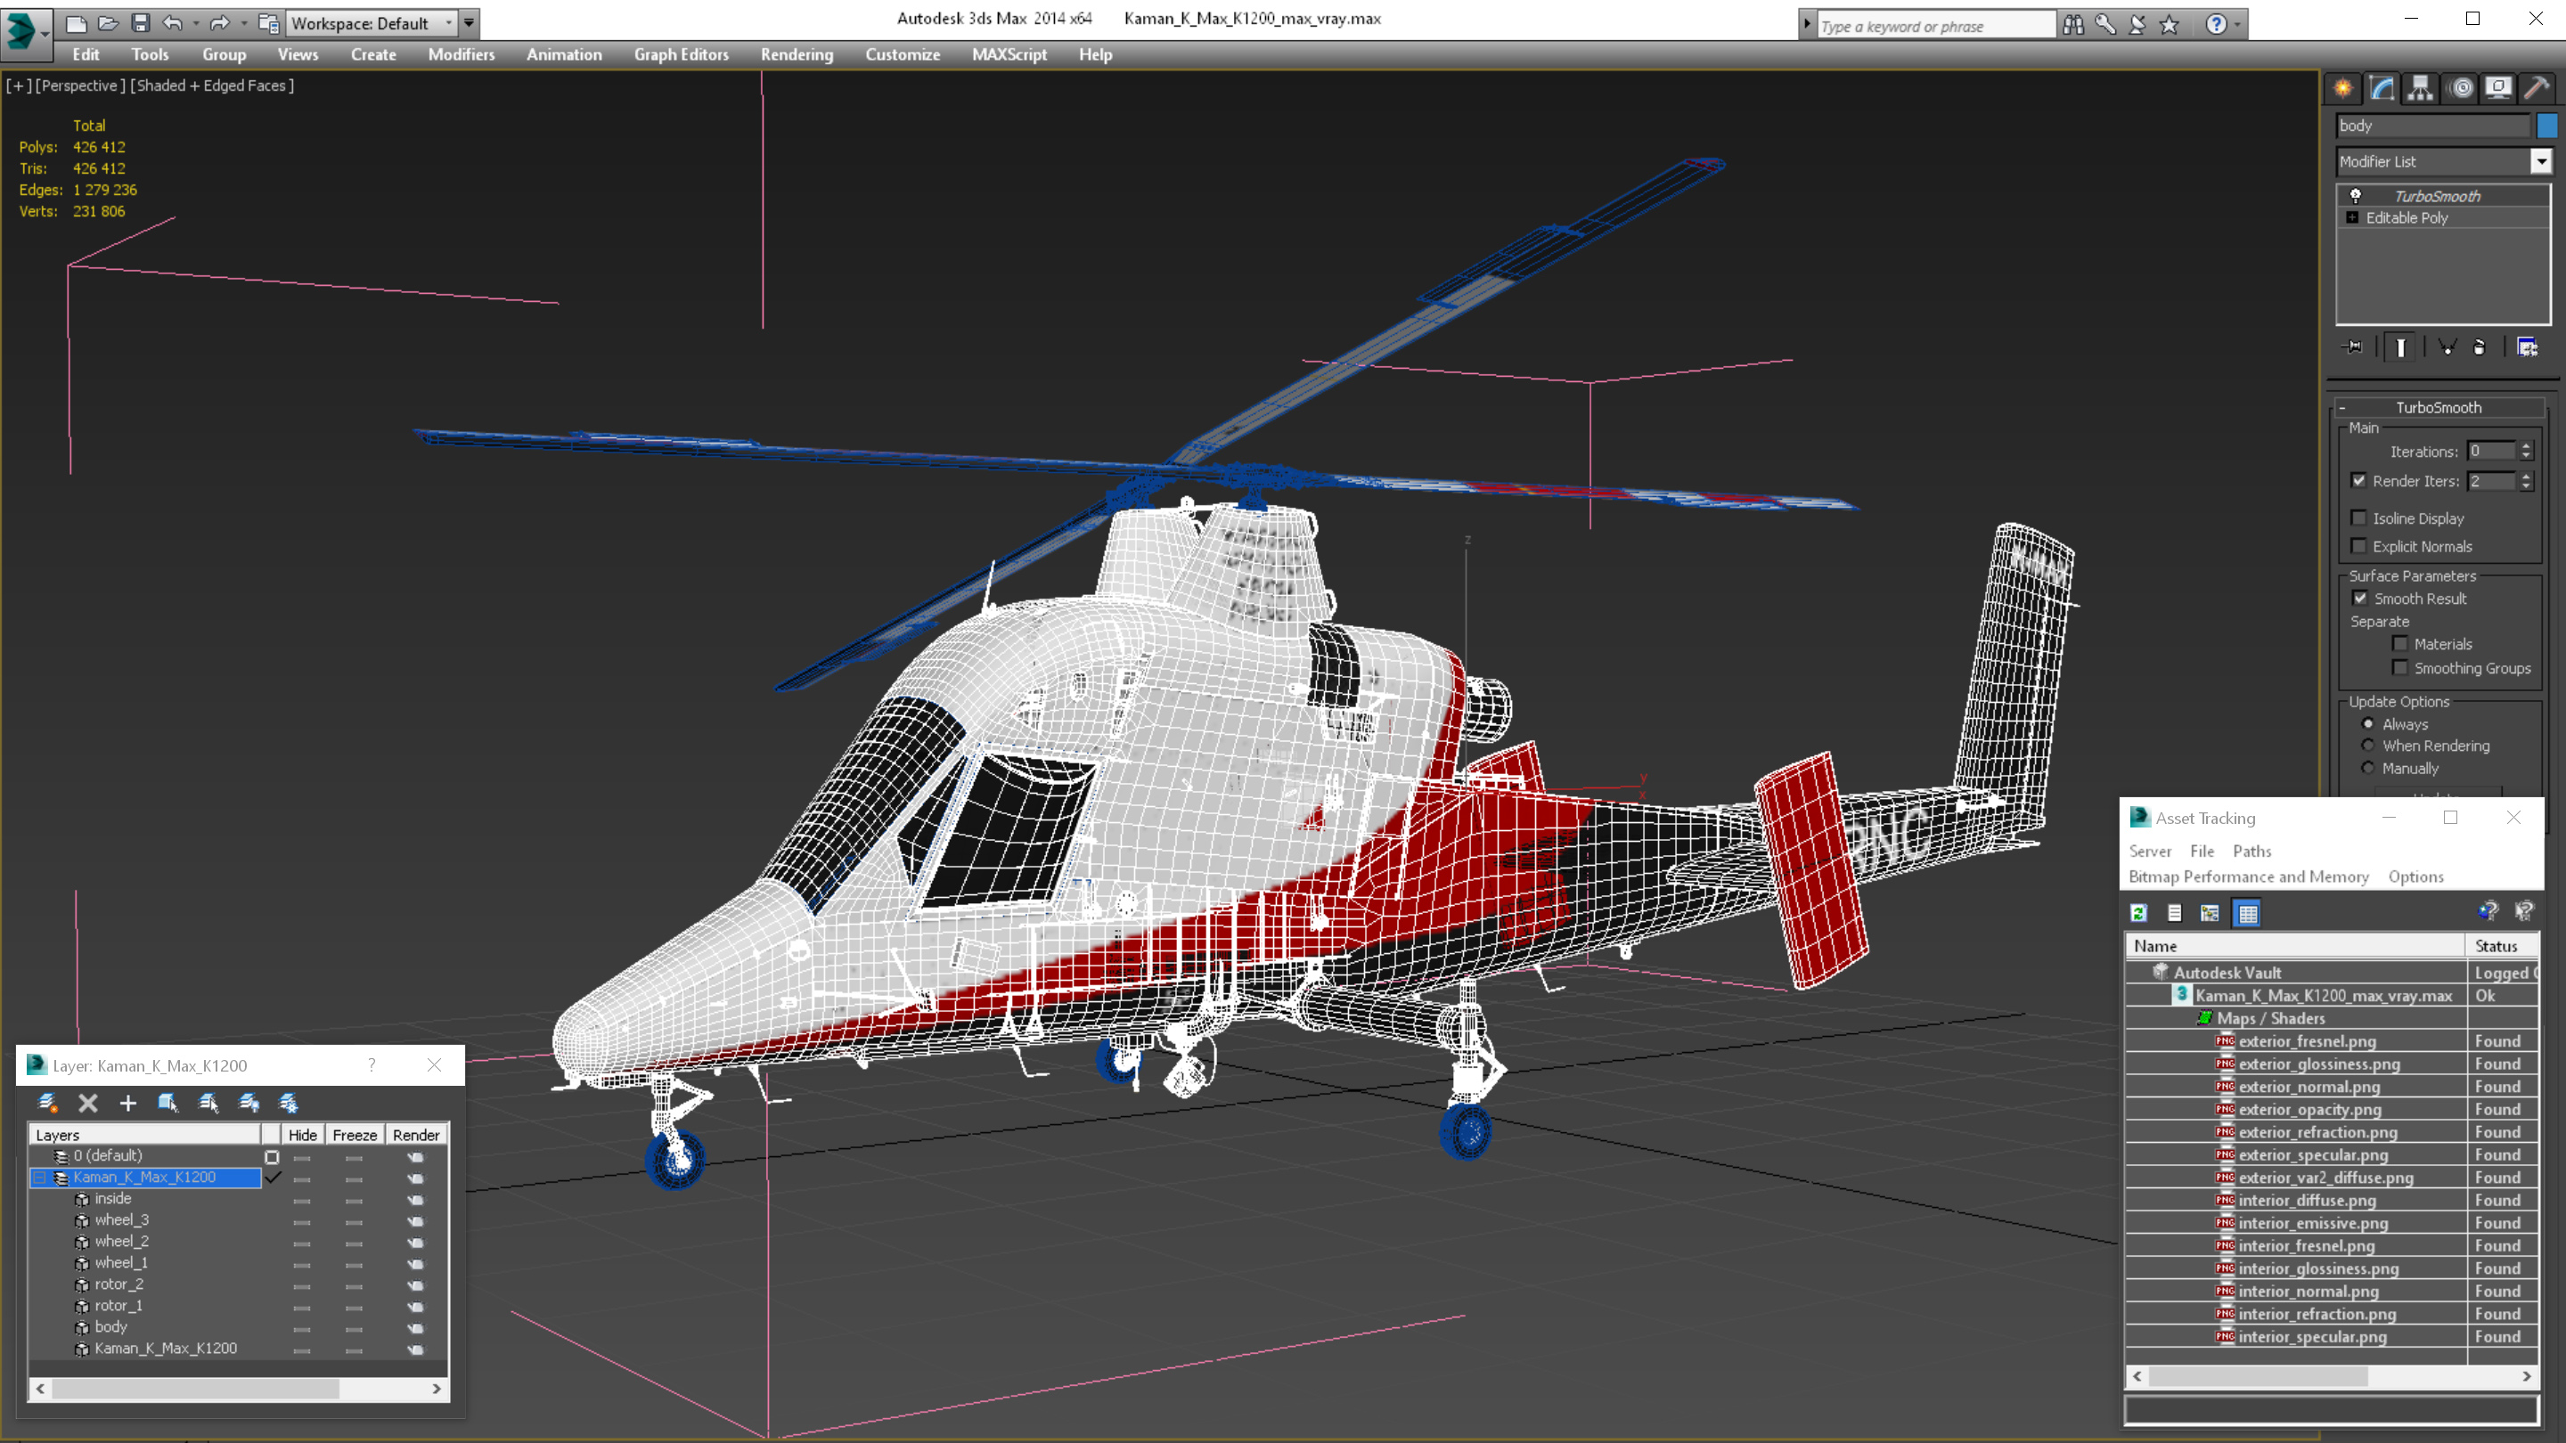Collapse the Kaman_K_Max_K1200 layer tree
The image size is (2566, 1443).
[x=40, y=1177]
